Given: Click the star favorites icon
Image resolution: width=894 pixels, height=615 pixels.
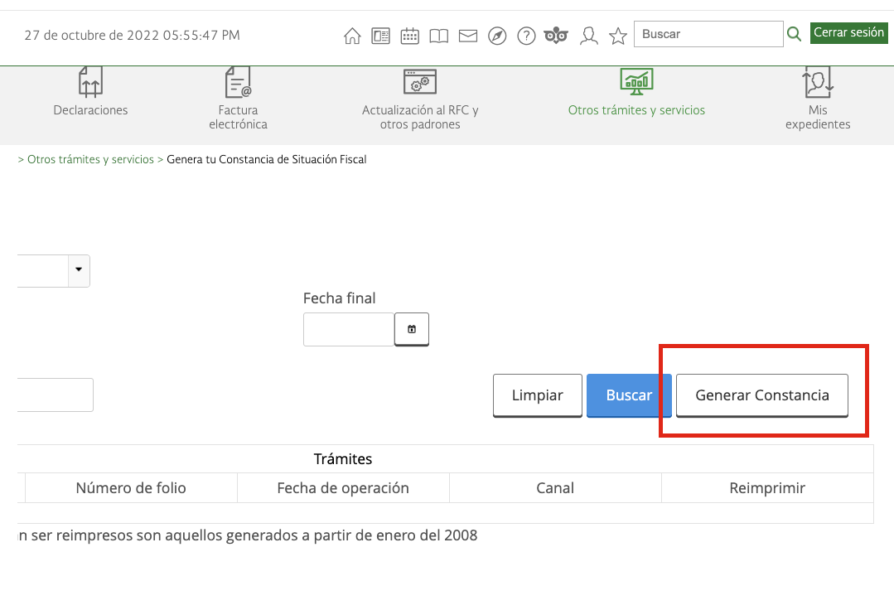Looking at the screenshot, I should (618, 36).
